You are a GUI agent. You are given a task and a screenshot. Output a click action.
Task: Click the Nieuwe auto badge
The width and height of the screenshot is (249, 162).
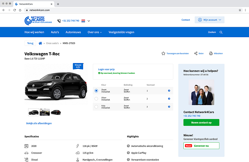pyautogui.click(x=78, y=66)
